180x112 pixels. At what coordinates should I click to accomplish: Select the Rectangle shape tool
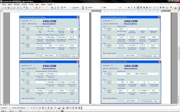(34, 108)
